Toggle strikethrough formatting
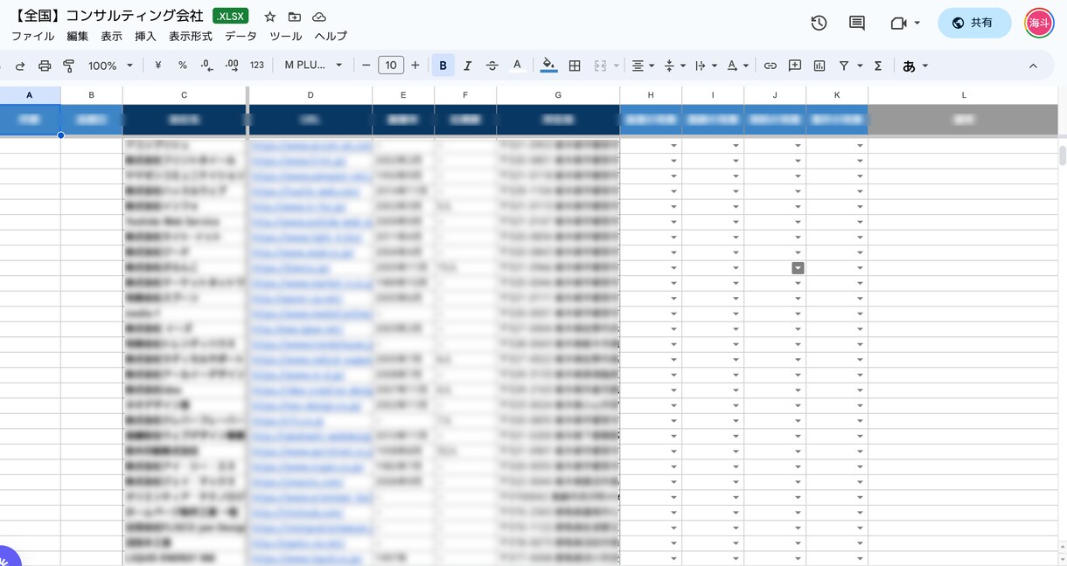1067x566 pixels. point(492,66)
